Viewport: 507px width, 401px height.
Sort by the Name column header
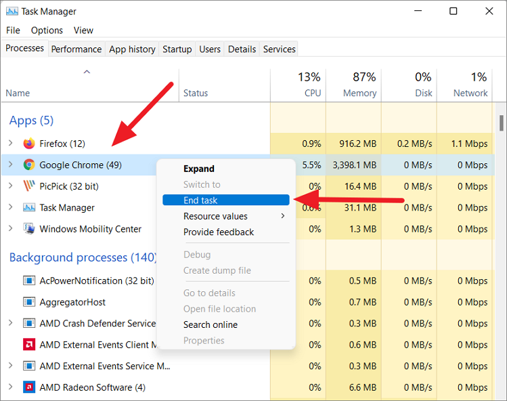(x=90, y=85)
